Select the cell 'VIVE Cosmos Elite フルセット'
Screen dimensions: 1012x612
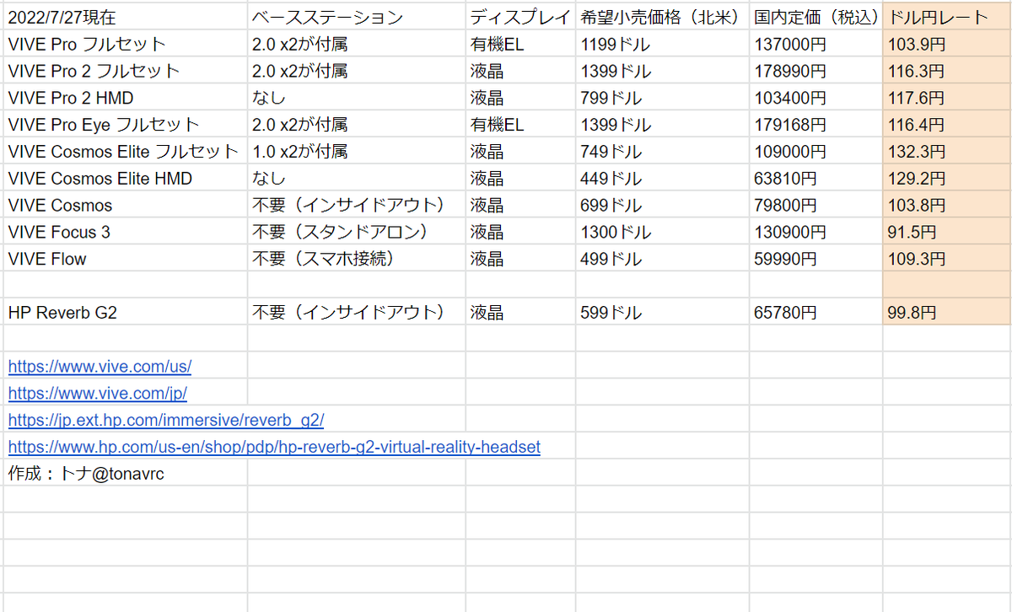124,153
